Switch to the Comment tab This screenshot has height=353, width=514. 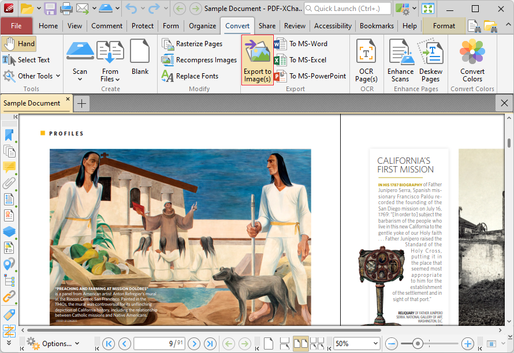(x=107, y=26)
